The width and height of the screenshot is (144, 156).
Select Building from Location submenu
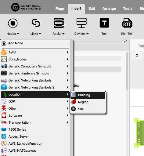(x=88, y=95)
